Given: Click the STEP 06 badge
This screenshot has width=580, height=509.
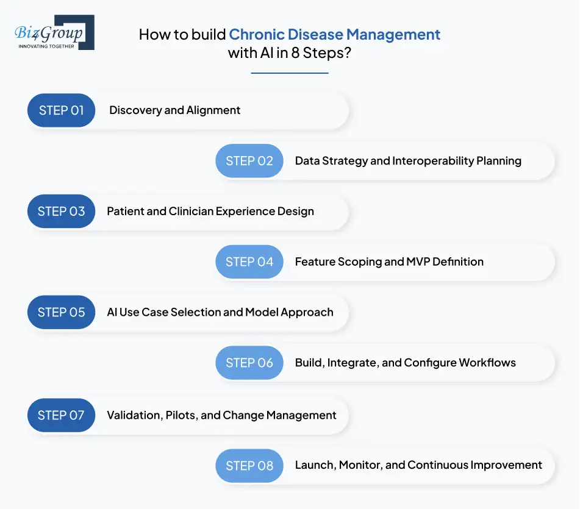Looking at the screenshot, I should pos(249,363).
